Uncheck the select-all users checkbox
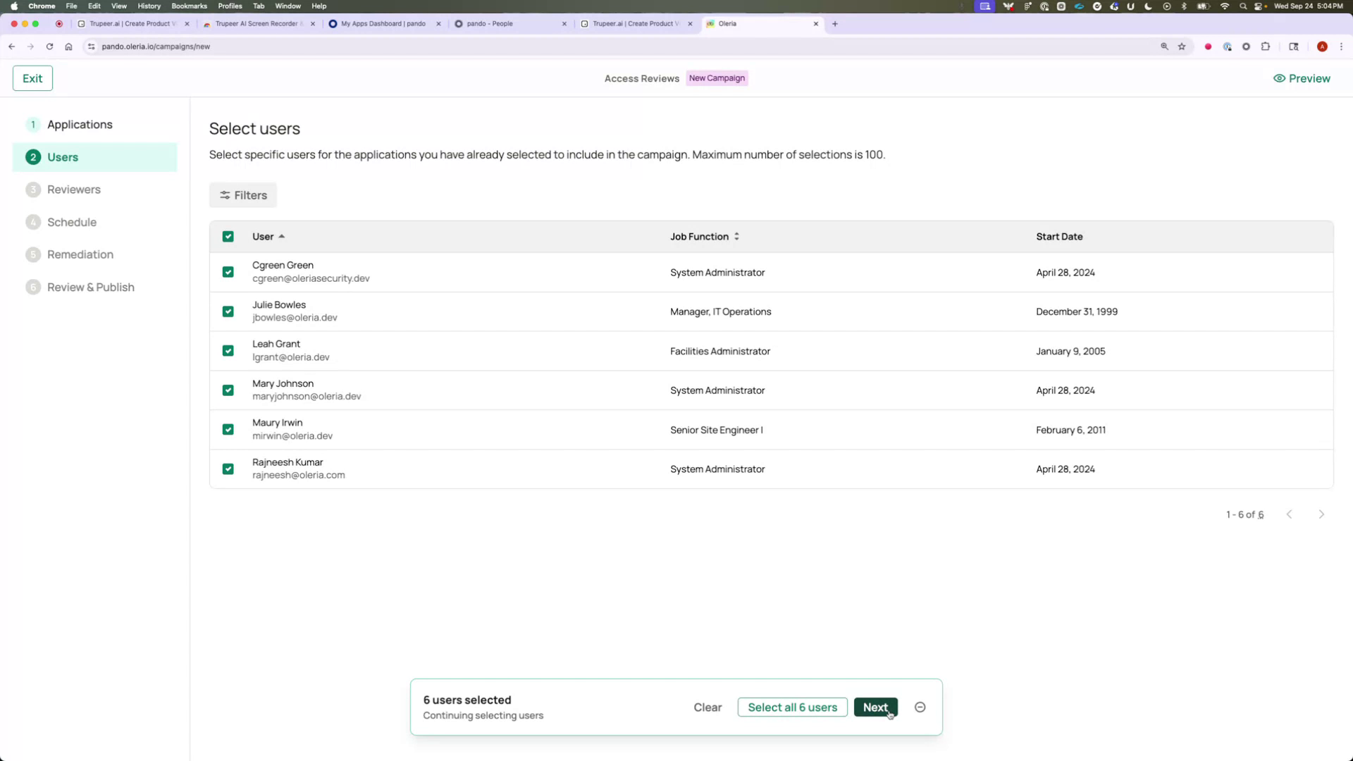The width and height of the screenshot is (1353, 761). [x=228, y=237]
